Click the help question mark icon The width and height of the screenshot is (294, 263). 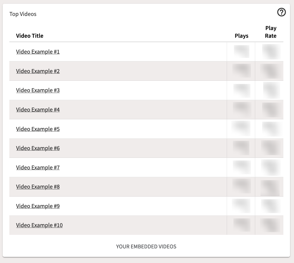[282, 12]
